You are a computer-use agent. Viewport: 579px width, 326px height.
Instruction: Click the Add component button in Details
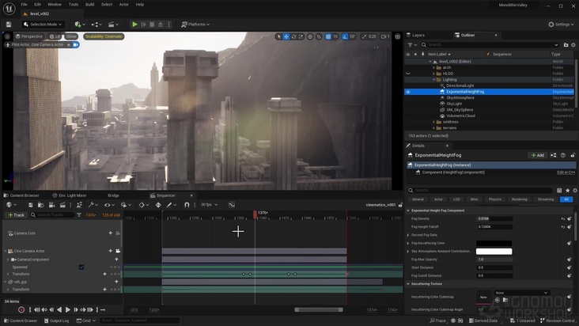pos(537,155)
